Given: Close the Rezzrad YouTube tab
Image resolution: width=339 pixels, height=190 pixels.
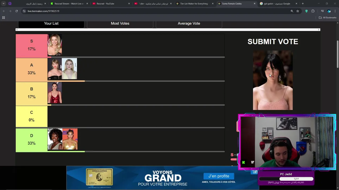Looking at the screenshot, I should 129,4.
